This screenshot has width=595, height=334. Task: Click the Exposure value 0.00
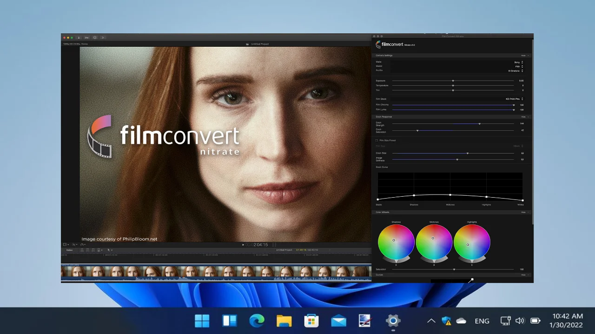[x=521, y=81]
